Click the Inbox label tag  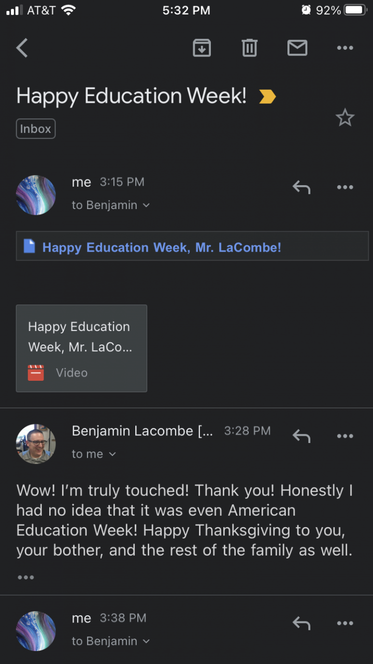(35, 129)
